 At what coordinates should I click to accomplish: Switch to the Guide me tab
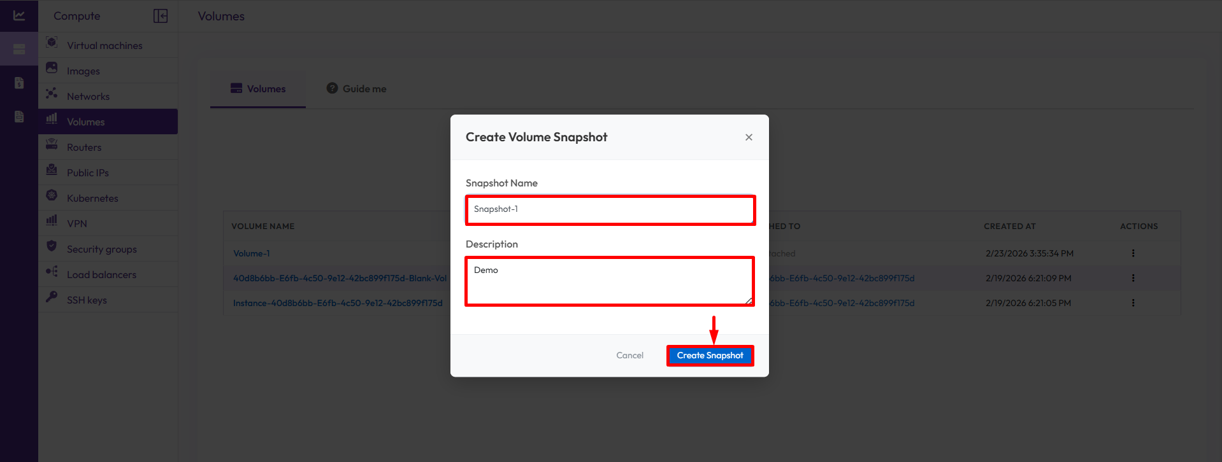pyautogui.click(x=357, y=89)
